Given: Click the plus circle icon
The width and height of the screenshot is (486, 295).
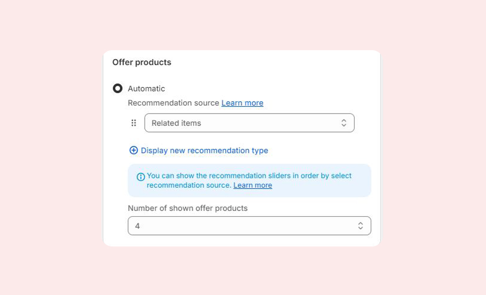Looking at the screenshot, I should (133, 151).
